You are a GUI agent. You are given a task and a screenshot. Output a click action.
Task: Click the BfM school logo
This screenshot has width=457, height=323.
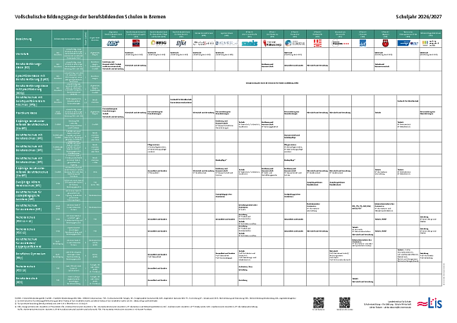coord(181,43)
